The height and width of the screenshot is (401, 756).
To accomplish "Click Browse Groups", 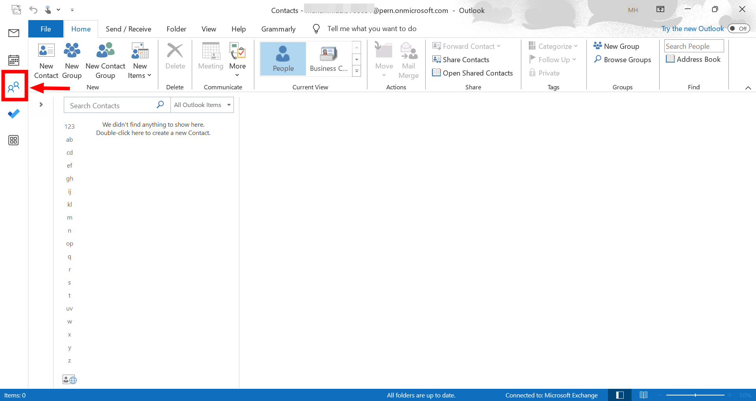I will point(623,60).
